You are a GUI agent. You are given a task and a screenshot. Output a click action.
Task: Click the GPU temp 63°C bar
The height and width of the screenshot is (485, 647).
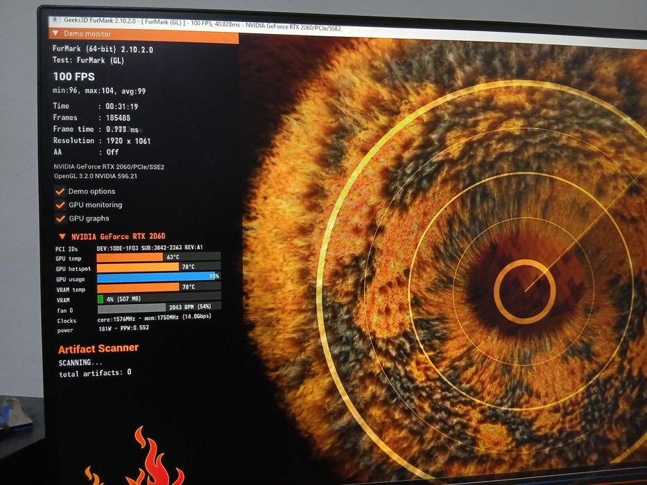pos(158,257)
